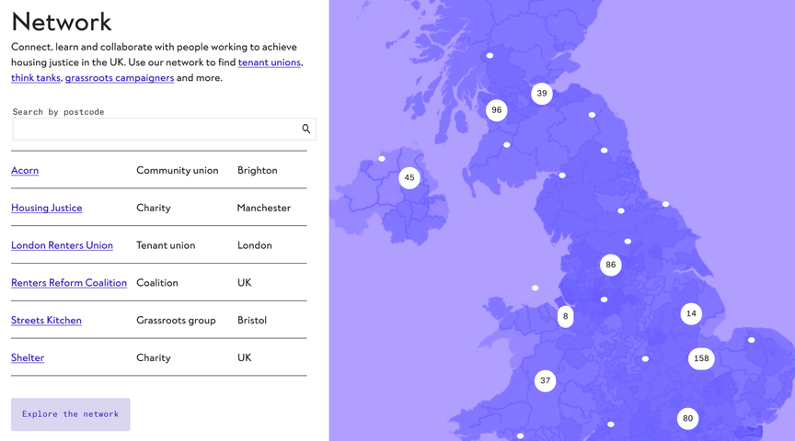The height and width of the screenshot is (441, 795).
Task: Select London Renters Union link
Action: point(62,246)
